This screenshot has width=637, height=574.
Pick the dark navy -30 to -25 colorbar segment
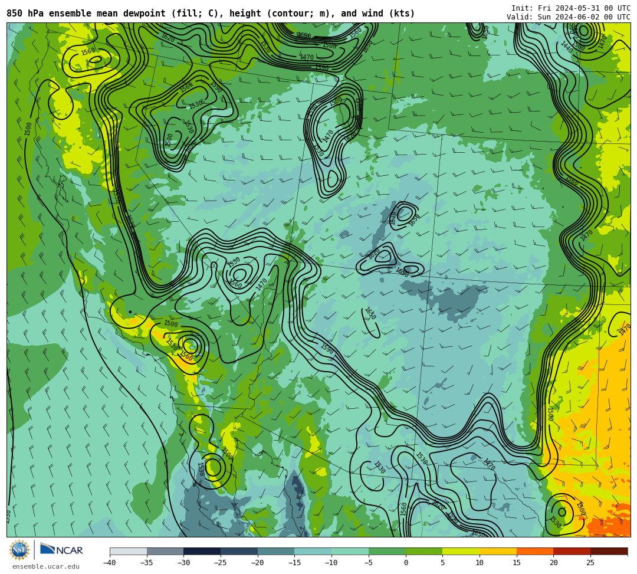click(202, 551)
